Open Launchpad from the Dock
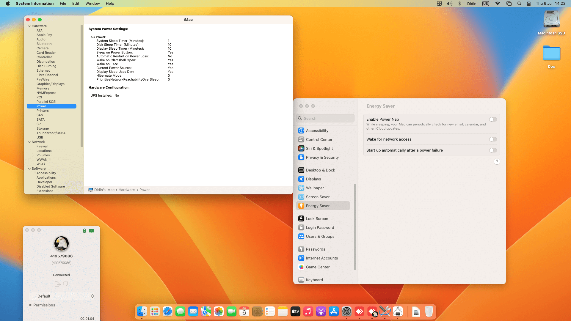This screenshot has width=571, height=321. click(154, 311)
